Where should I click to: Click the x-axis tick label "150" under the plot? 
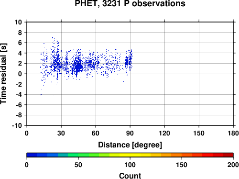click(x=199, y=133)
